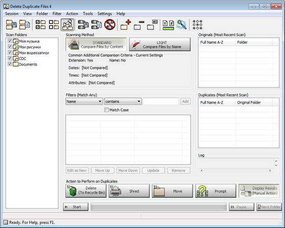Select LIGHT Compare Files by Name method

click(x=160, y=45)
